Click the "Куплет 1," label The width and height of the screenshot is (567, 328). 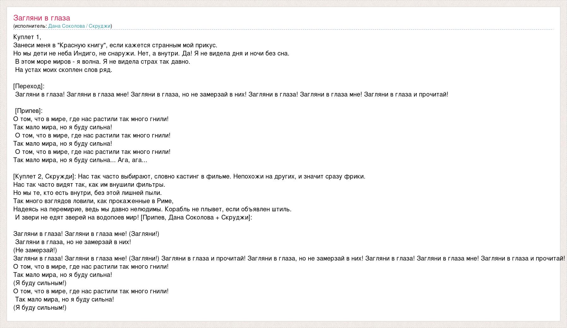pos(27,37)
